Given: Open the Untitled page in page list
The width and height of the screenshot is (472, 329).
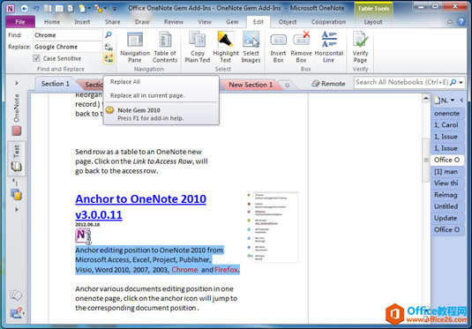Looking at the screenshot, I should 447,206.
